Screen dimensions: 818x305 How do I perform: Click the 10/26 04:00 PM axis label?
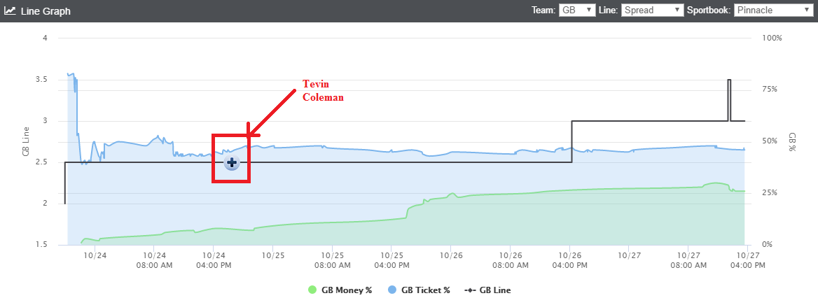click(570, 261)
